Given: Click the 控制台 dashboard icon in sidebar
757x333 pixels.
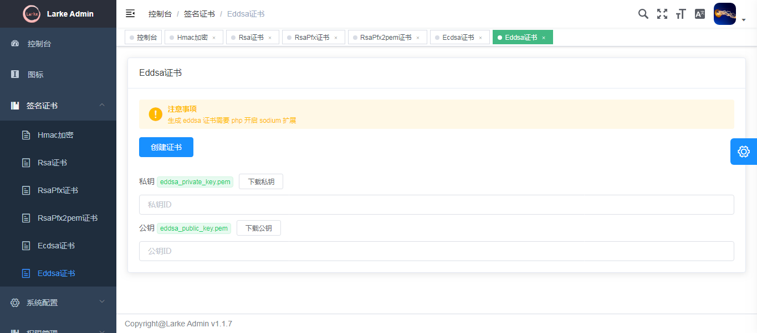Looking at the screenshot, I should [x=15, y=43].
